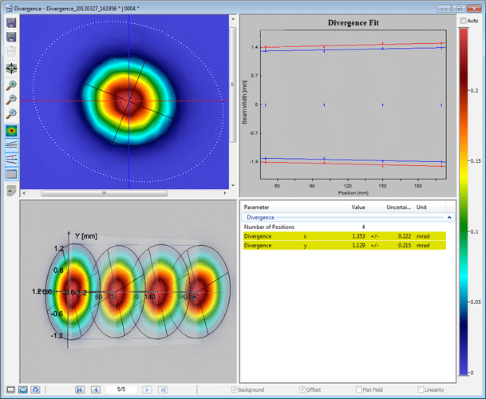Click the 1.353 divergence x value
The image size is (486, 399).
point(358,236)
